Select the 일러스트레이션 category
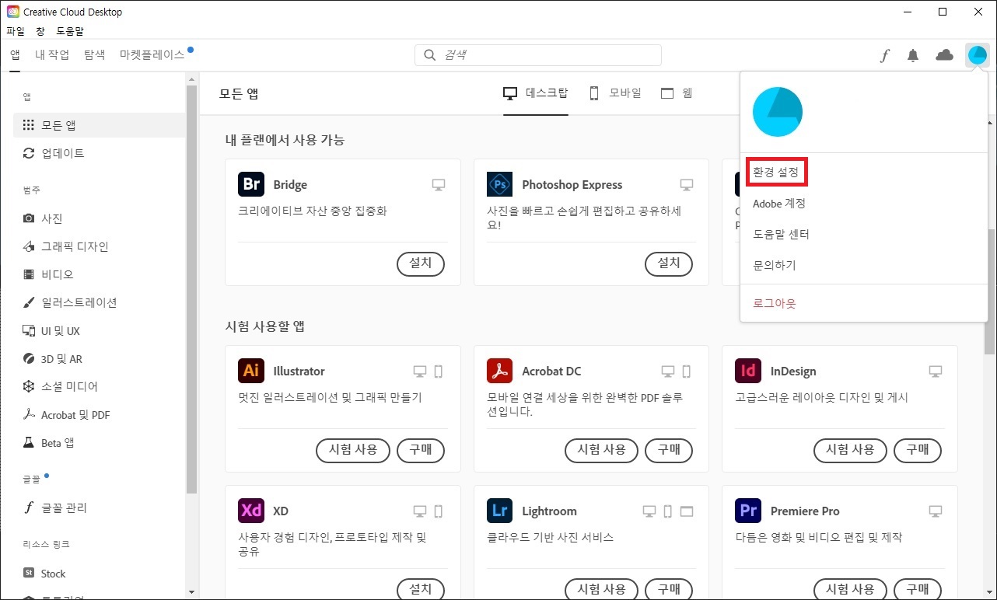Viewport: 997px width, 600px height. coord(100,302)
